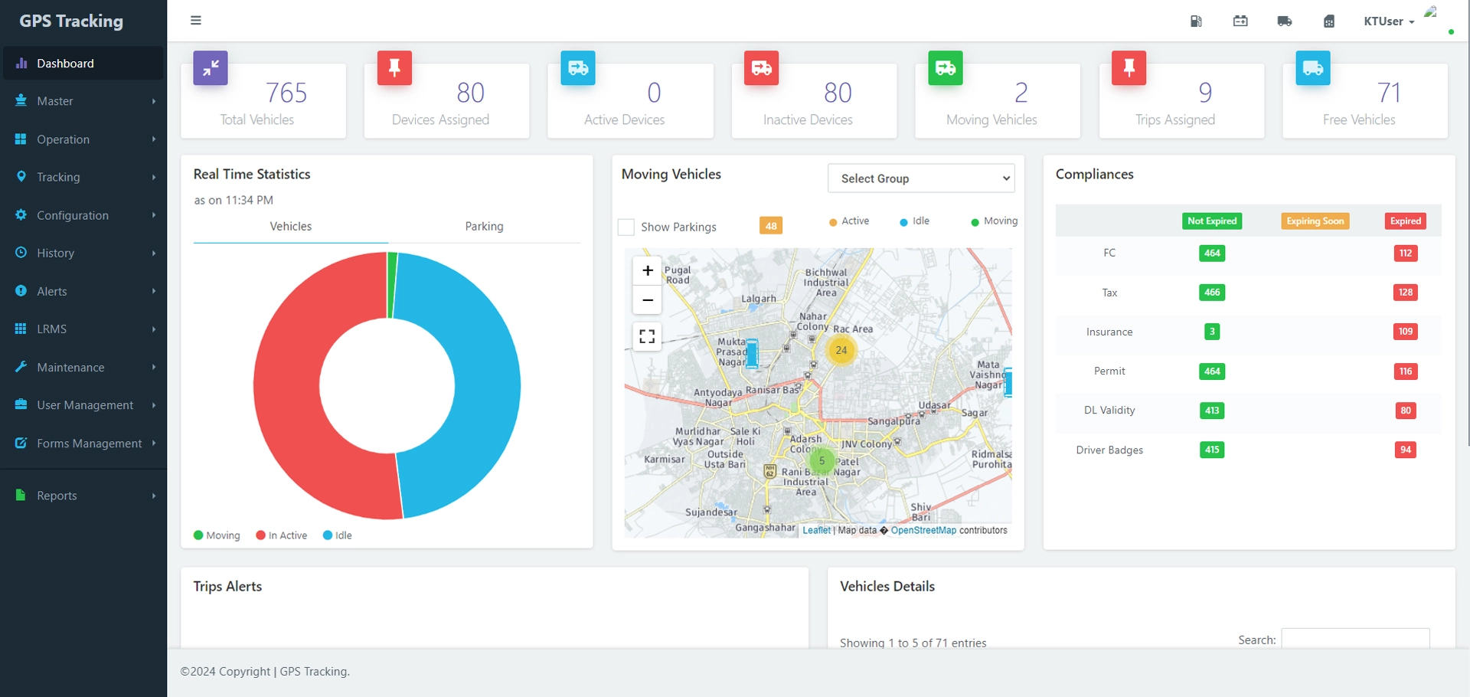Open the KTUser account dropdown
1470x697 pixels.
click(x=1389, y=21)
